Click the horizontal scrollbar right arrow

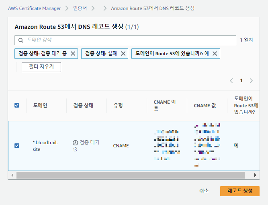pos(255,175)
